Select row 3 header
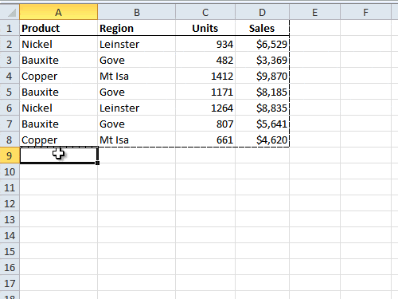Screen dimensions: 398x299 (x=10, y=60)
